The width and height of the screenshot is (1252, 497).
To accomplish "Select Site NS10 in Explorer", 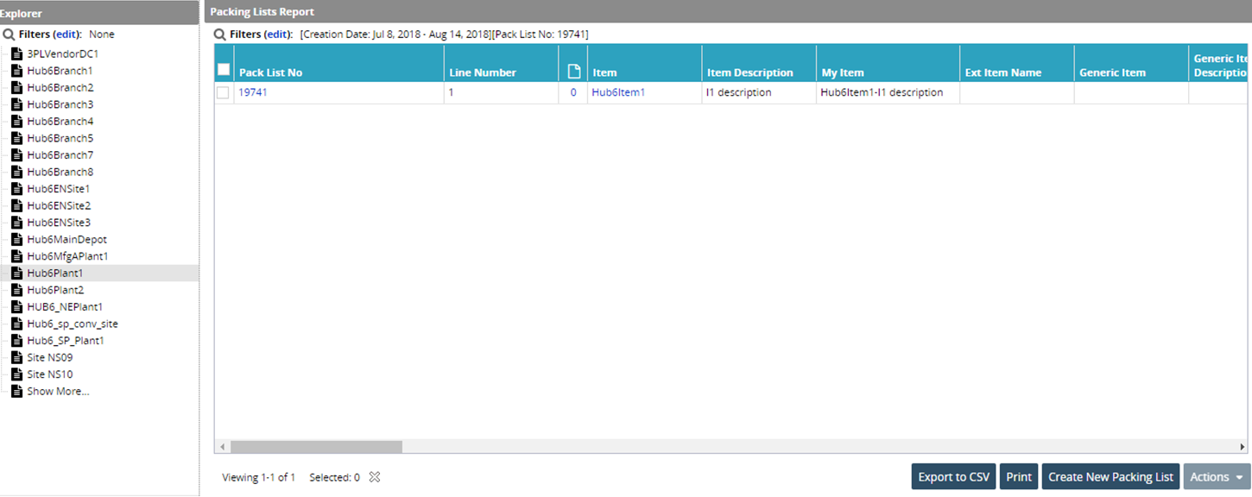I will (x=50, y=374).
